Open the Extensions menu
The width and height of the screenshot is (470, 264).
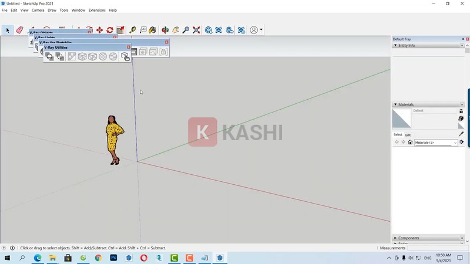96,10
